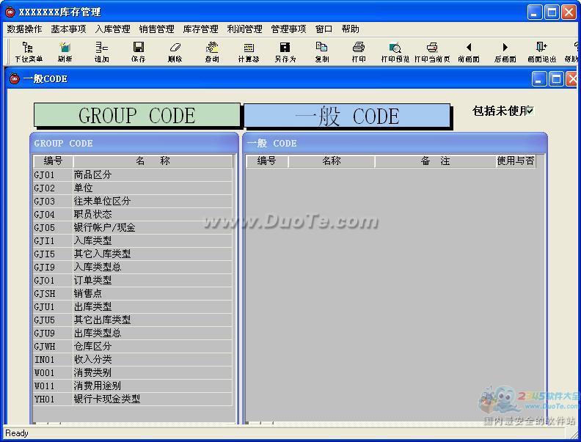
Task: Open 打印预览 print preview
Action: 395,51
